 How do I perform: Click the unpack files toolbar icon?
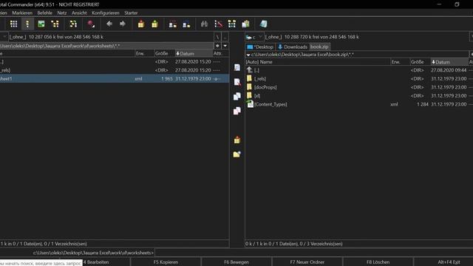154,24
